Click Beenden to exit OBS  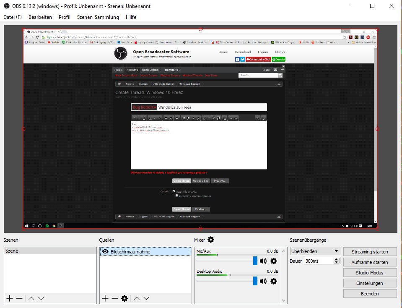[370, 294]
